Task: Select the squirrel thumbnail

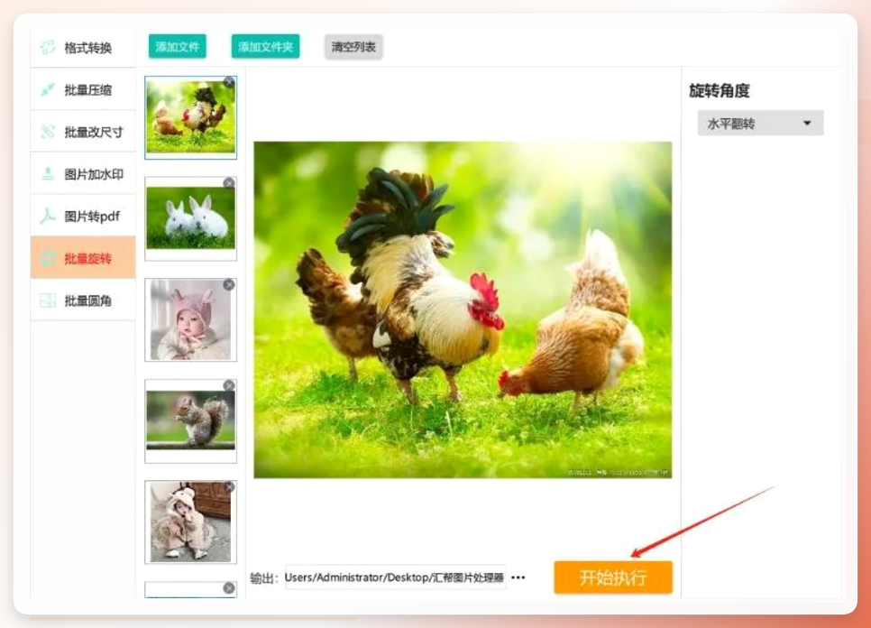Action: [x=190, y=421]
